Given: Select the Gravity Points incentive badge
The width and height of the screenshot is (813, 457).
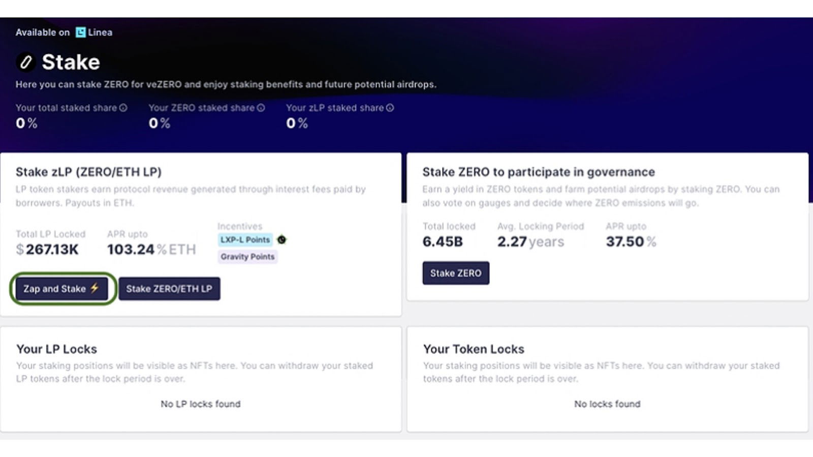Looking at the screenshot, I should [x=247, y=256].
